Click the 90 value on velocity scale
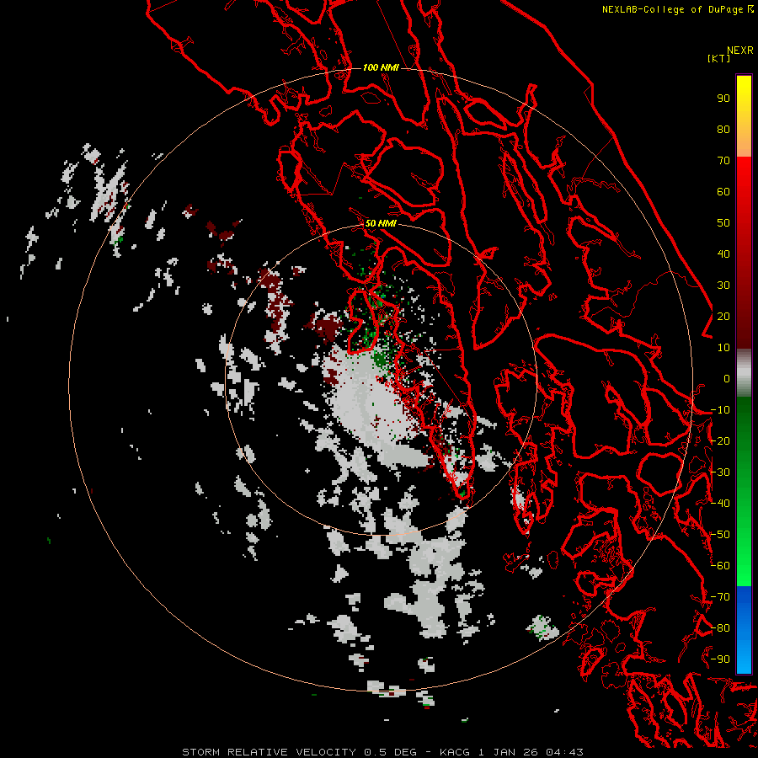This screenshot has width=758, height=758. click(x=723, y=99)
